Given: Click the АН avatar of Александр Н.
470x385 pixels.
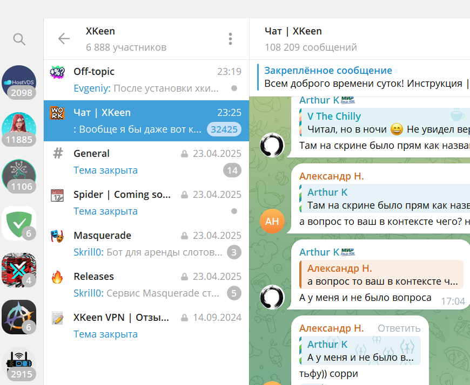Looking at the screenshot, I should [x=272, y=221].
